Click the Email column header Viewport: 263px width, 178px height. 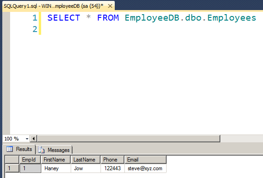click(145, 160)
